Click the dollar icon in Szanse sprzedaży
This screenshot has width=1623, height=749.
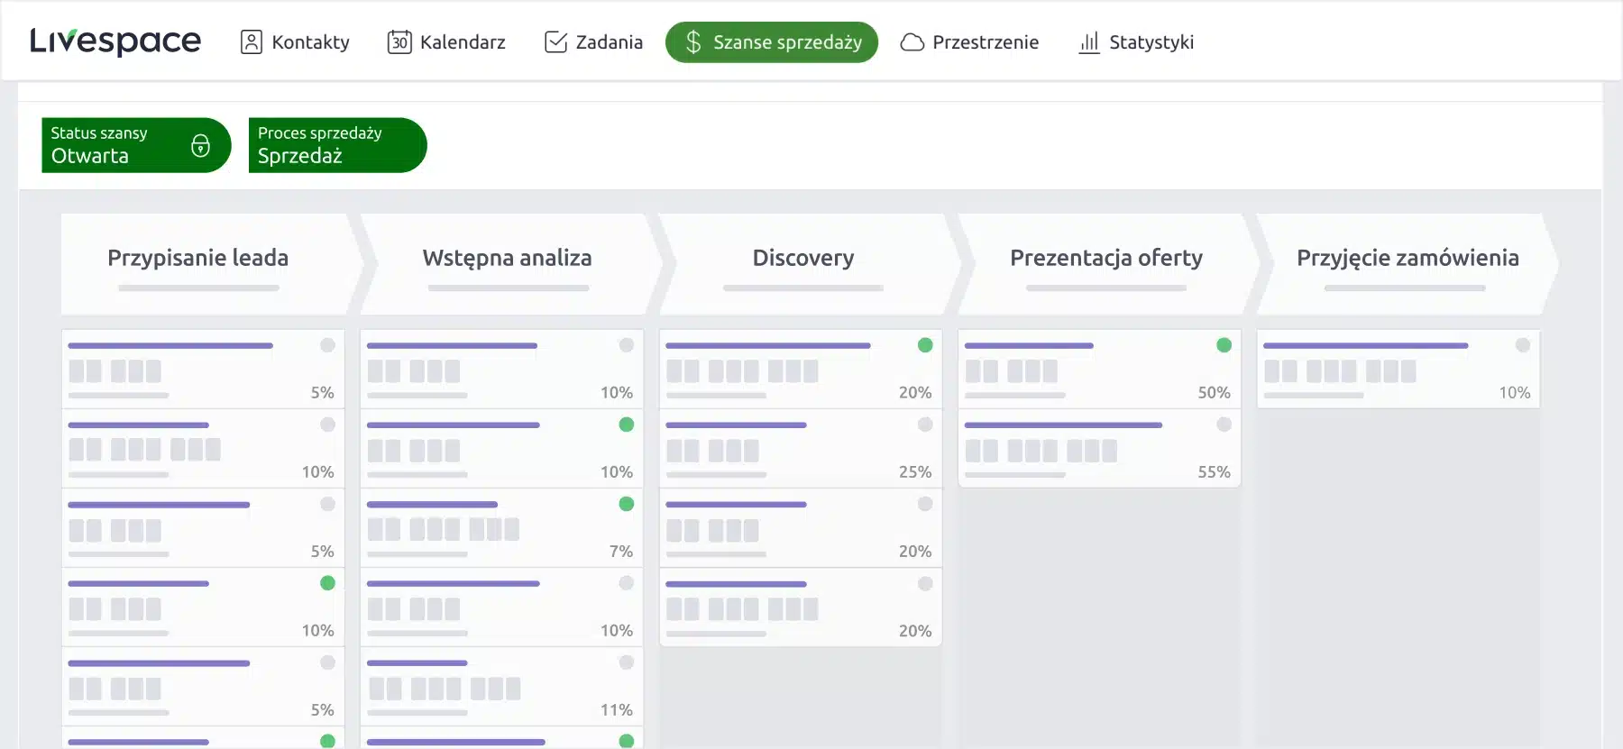pos(693,42)
